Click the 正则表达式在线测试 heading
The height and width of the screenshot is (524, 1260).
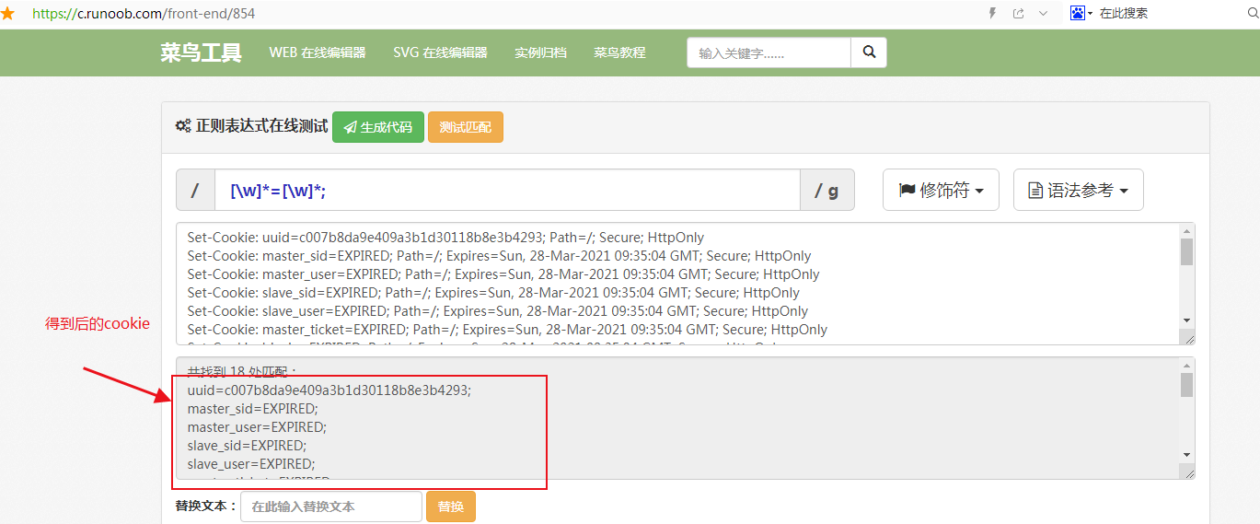[261, 126]
